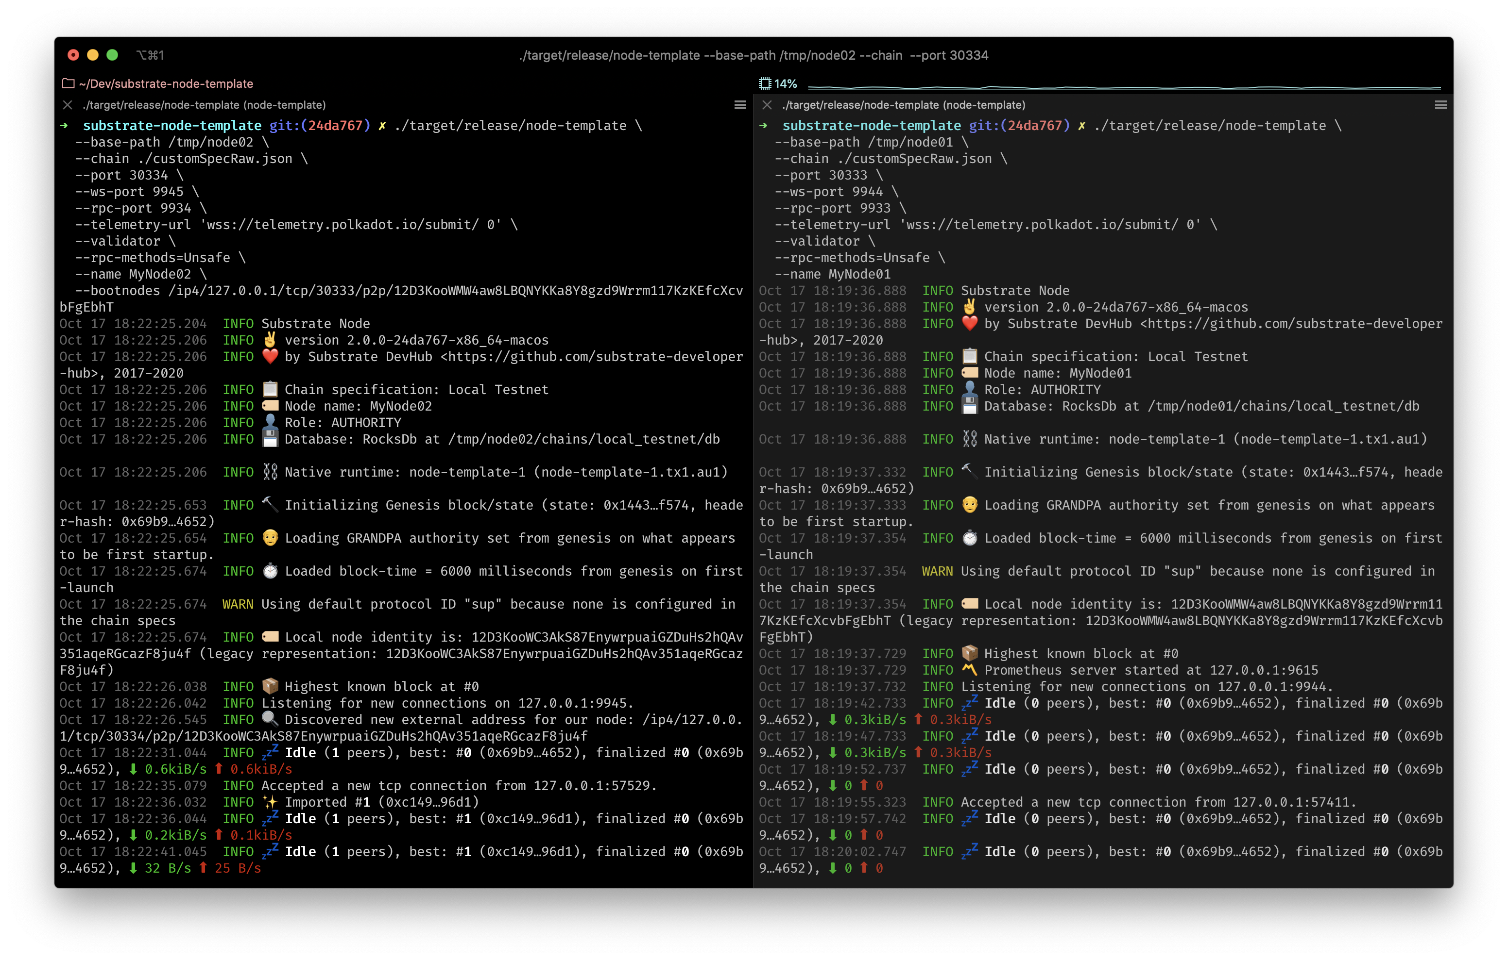Screen dimensions: 1508x960
Task: Click the yellow minimize window button
Action: coord(93,55)
